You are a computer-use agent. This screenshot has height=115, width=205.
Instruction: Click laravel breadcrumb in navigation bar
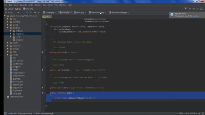9,9
